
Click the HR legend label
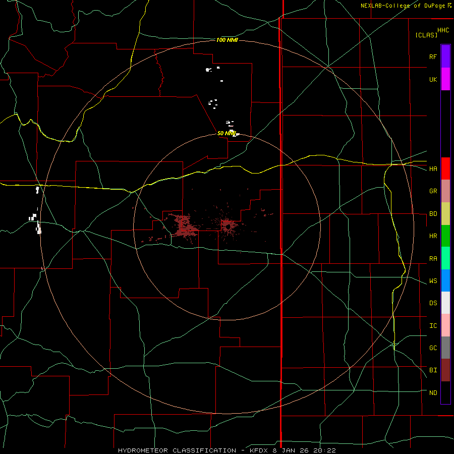coord(433,236)
